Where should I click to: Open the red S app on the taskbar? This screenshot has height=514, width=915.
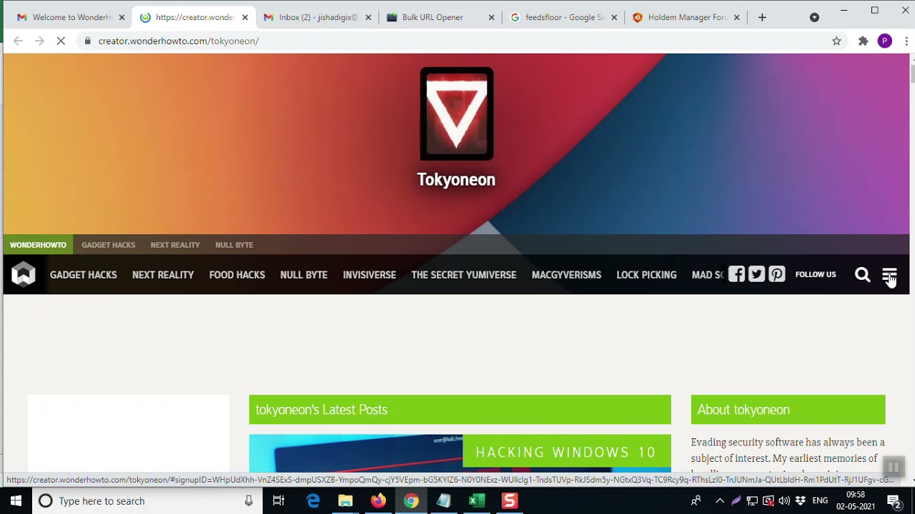point(509,501)
